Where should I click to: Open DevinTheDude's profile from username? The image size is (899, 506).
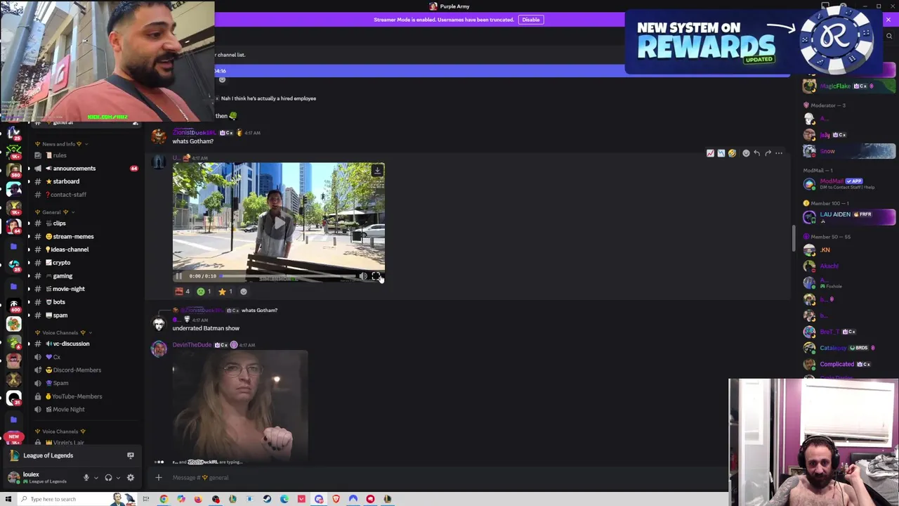[192, 345]
